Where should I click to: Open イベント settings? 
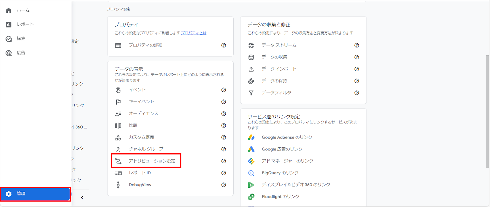137,90
